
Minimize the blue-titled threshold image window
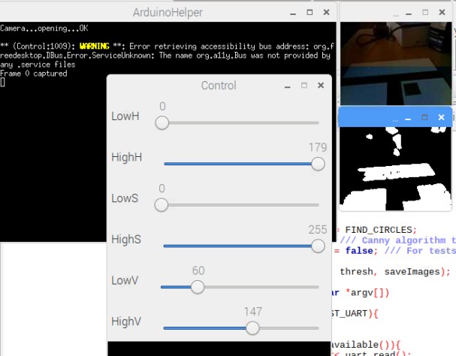click(x=406, y=117)
